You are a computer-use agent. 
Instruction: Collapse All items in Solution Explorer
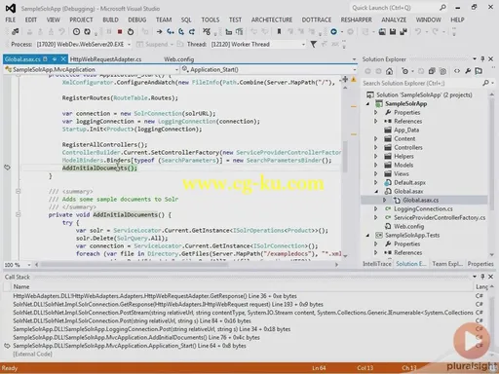432,71
